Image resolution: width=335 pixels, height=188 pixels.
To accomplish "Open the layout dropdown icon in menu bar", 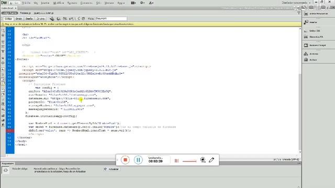I will 133,3.
